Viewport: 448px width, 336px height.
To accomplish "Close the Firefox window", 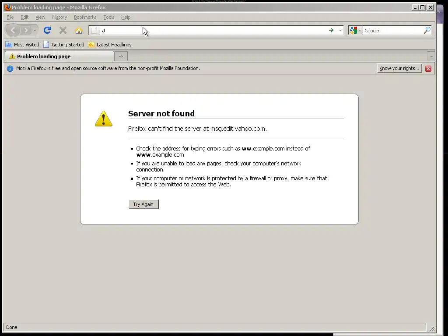I will click(x=430, y=7).
